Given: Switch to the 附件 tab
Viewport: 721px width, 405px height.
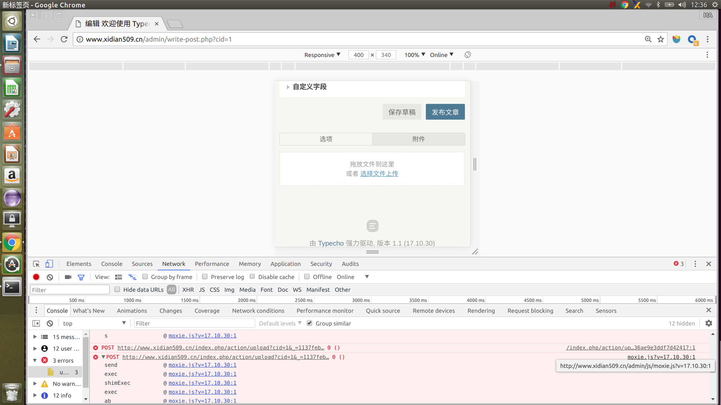Looking at the screenshot, I should 418,139.
